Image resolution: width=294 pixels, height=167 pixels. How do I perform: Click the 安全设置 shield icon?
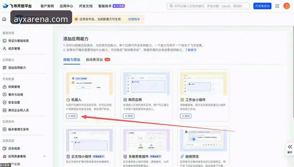coord(4,102)
